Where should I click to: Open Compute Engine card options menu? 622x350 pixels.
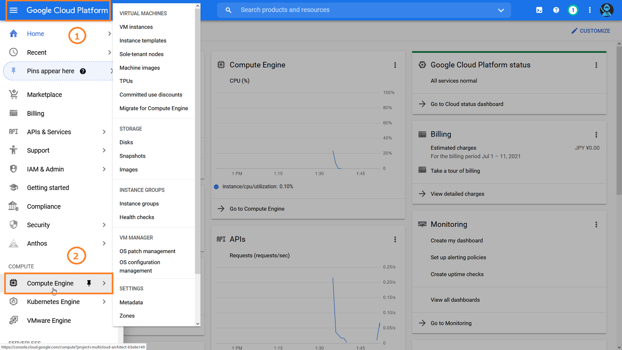[x=395, y=65]
